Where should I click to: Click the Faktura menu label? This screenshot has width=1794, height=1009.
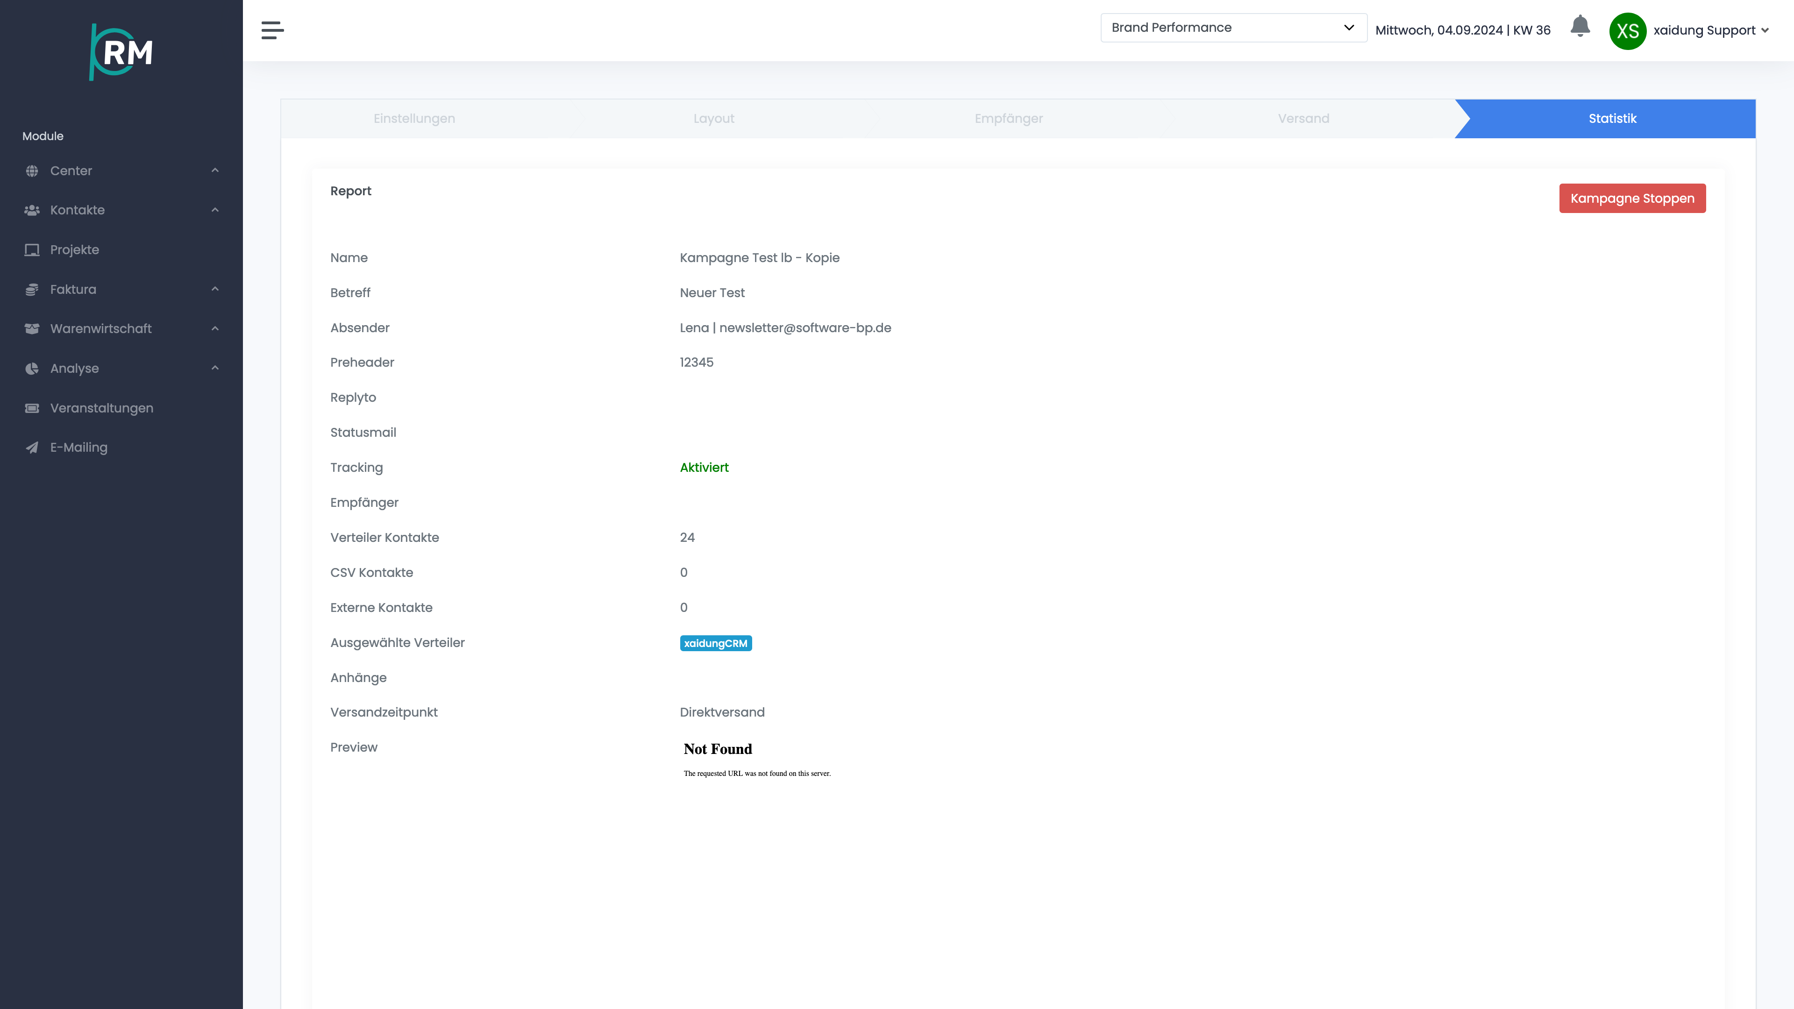(x=73, y=290)
